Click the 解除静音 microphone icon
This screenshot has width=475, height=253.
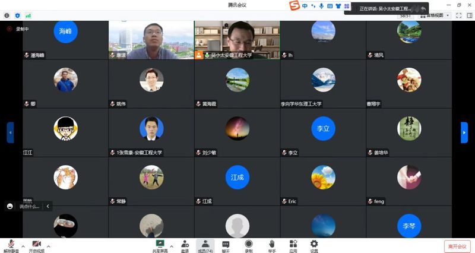(11, 245)
